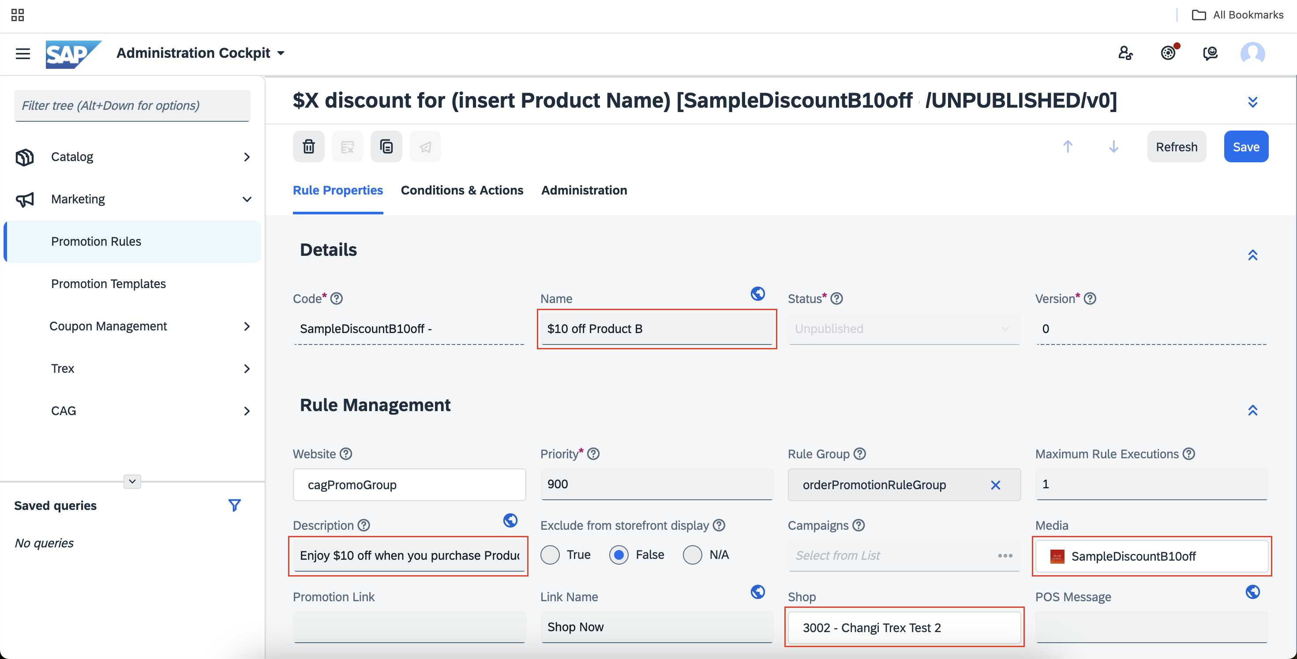Image resolution: width=1297 pixels, height=659 pixels.
Task: Click the Shop field 3002 - Changi Trex Test 2
Action: point(904,627)
